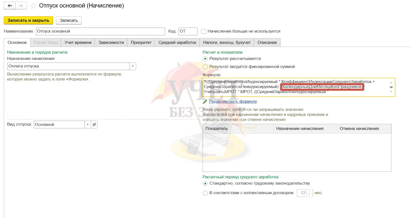Open the Редактировать формулу link
Screen dimensions: 411x218
233,101
